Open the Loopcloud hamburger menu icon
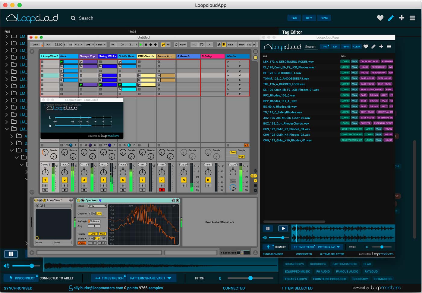This screenshot has width=422, height=293. [x=412, y=18]
